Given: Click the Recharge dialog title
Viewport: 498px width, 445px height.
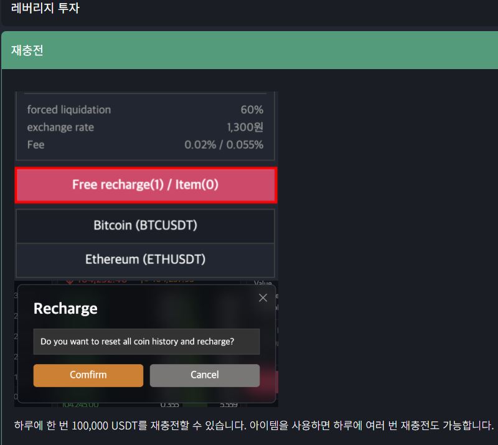Looking at the screenshot, I should 65,309.
